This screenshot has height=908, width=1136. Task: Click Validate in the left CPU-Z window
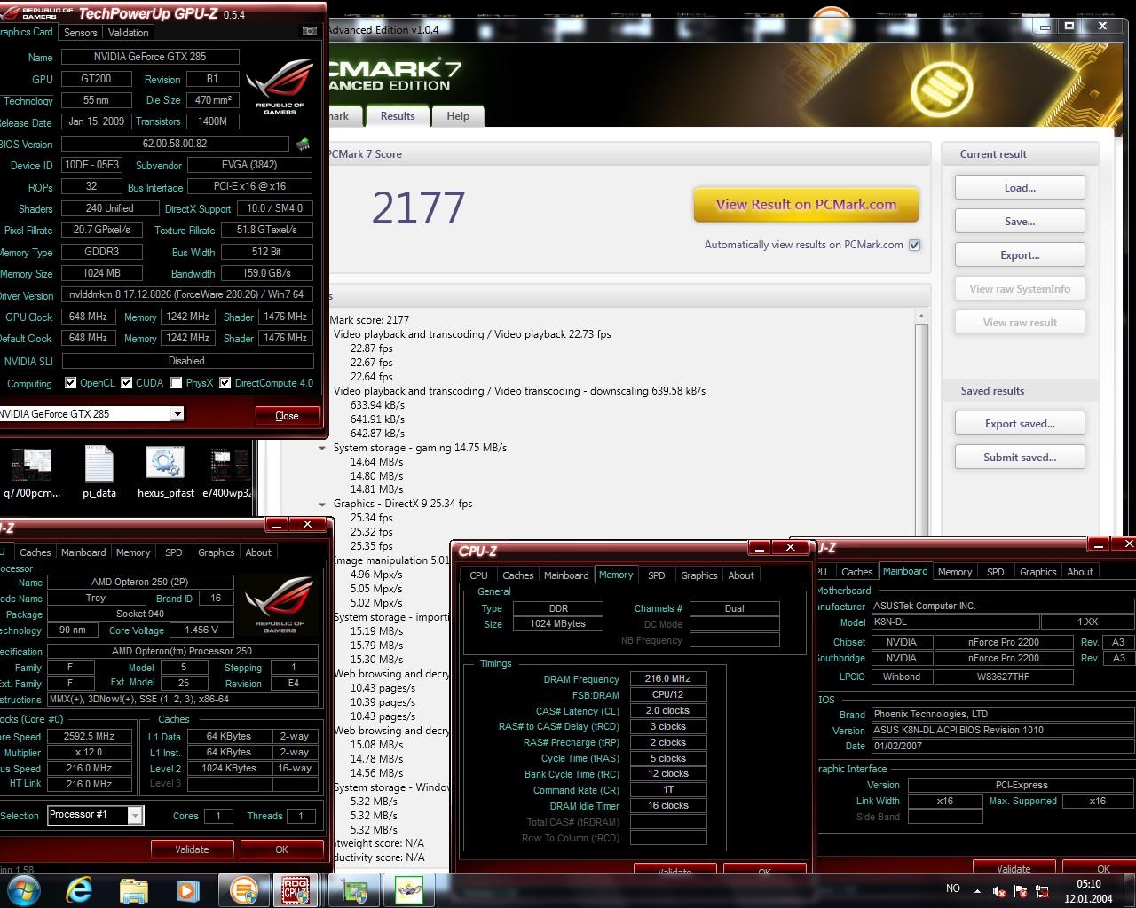point(192,849)
